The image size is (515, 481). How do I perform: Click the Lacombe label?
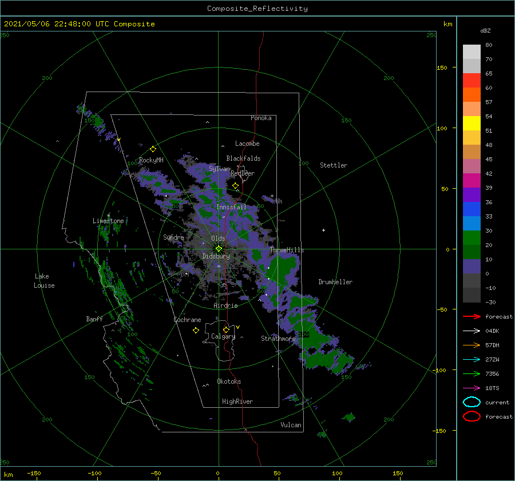click(x=247, y=144)
